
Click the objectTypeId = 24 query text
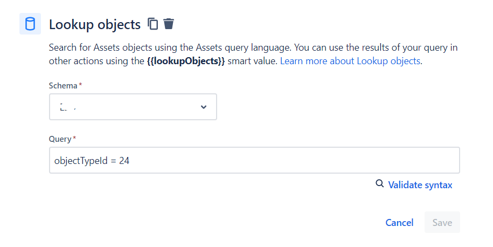coord(92,161)
